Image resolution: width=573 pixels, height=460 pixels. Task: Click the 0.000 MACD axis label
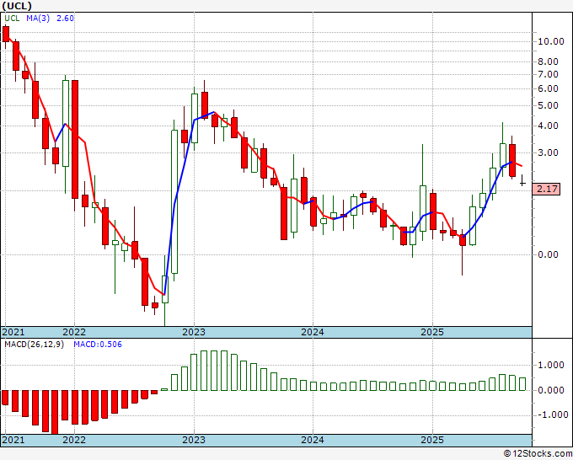coord(550,390)
